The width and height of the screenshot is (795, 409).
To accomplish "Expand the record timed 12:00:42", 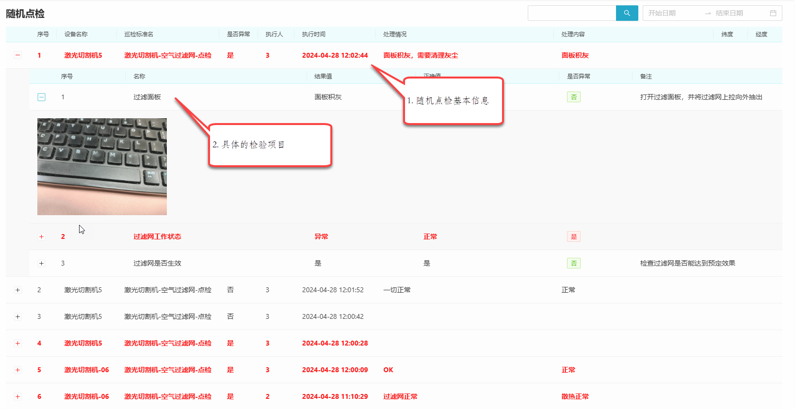I will pyautogui.click(x=18, y=316).
